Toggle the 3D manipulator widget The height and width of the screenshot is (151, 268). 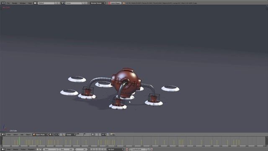[x=61, y=135]
